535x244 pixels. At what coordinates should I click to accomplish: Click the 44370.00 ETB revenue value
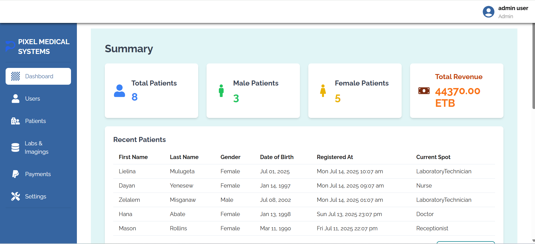click(x=458, y=97)
